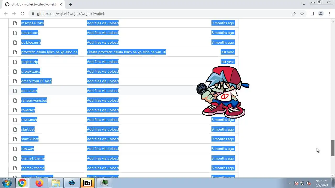The width and height of the screenshot is (335, 188).
Task: Click the file icon beside qmark tour PL.msh
Action: (15, 81)
